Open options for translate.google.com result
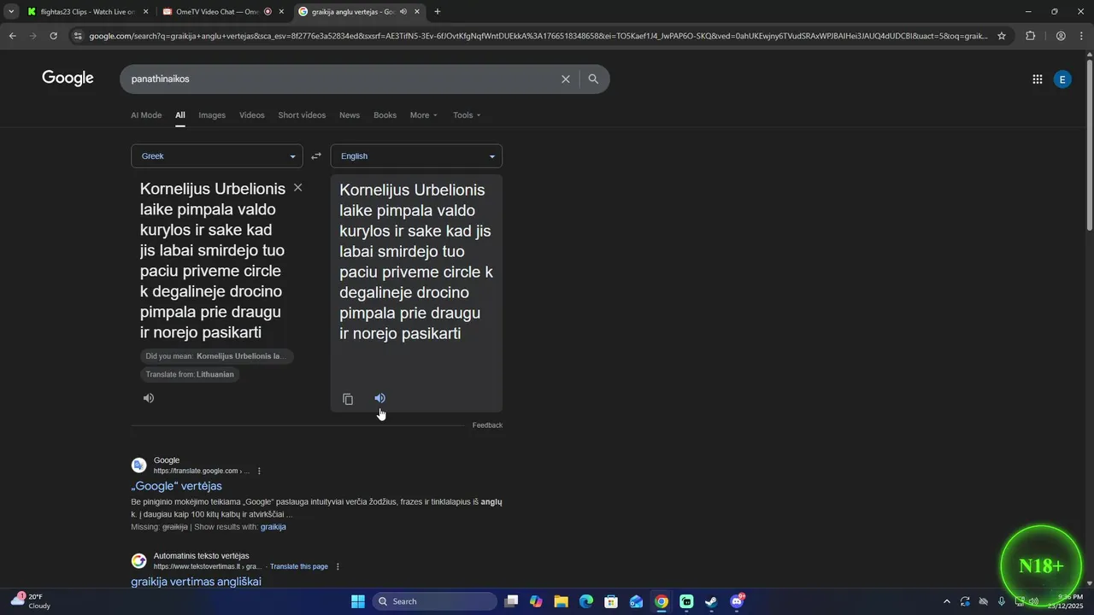 pos(259,471)
